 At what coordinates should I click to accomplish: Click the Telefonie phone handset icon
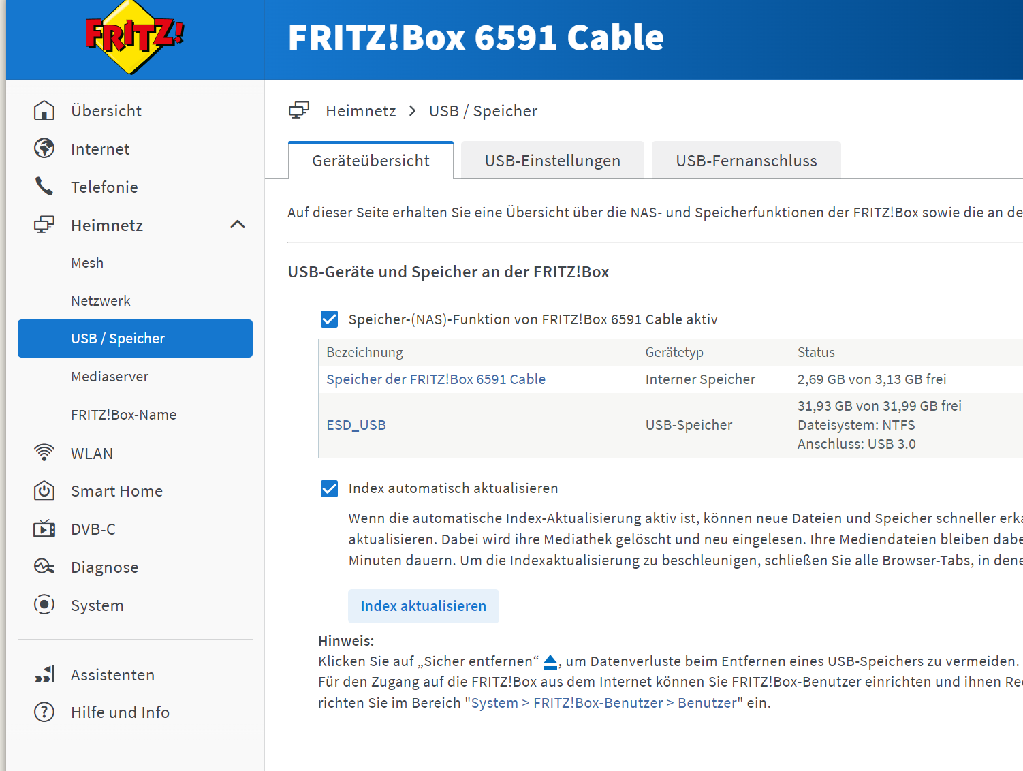(x=44, y=187)
